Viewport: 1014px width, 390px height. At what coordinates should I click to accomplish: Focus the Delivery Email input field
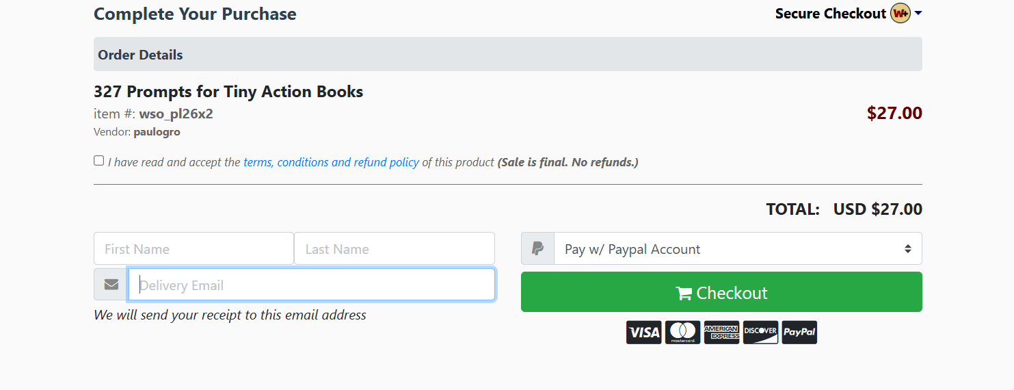point(311,285)
